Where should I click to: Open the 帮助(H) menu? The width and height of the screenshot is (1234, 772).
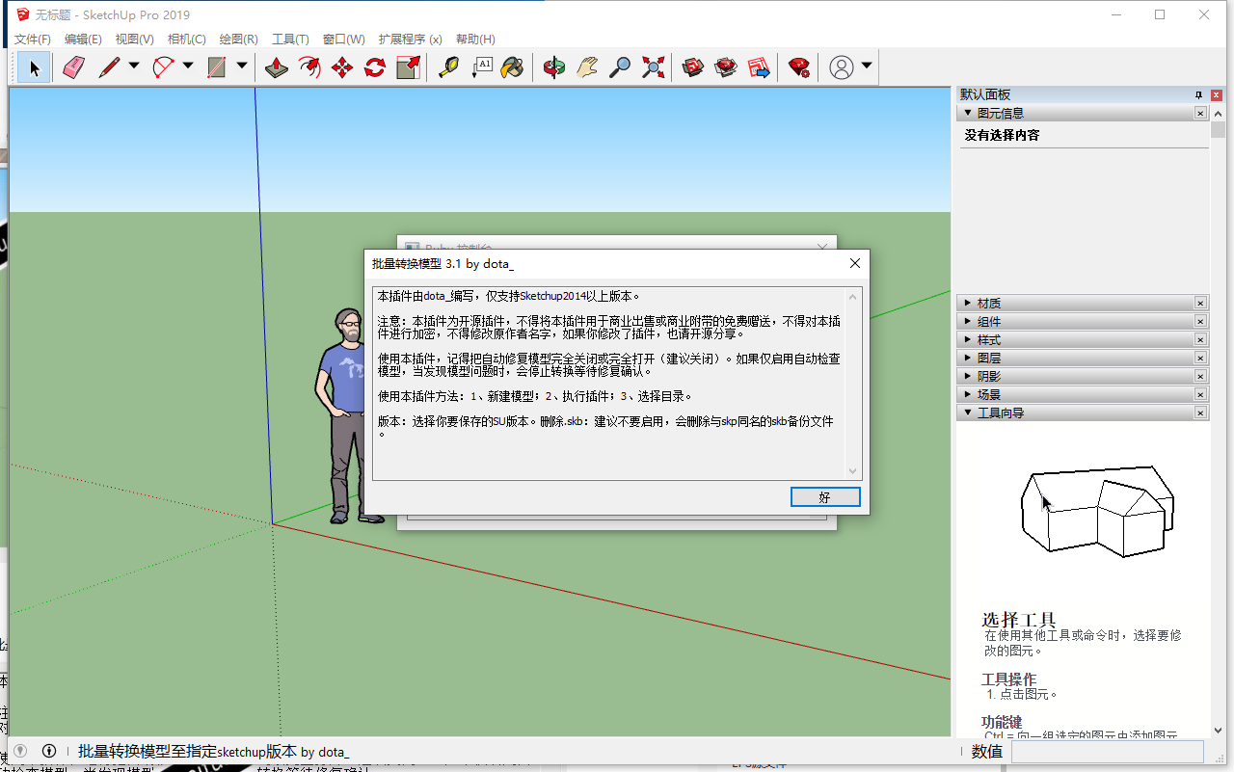click(x=475, y=40)
